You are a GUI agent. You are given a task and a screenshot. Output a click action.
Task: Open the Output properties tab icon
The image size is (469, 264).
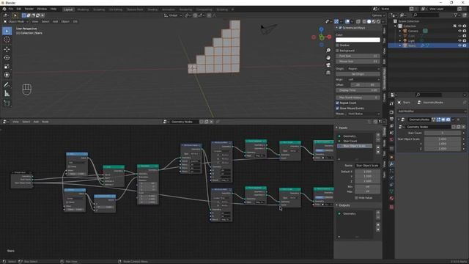click(x=391, y=119)
